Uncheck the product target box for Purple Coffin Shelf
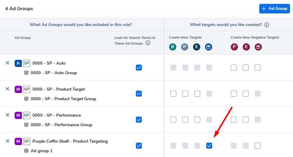The width and height of the screenshot is (293, 157). click(x=209, y=146)
